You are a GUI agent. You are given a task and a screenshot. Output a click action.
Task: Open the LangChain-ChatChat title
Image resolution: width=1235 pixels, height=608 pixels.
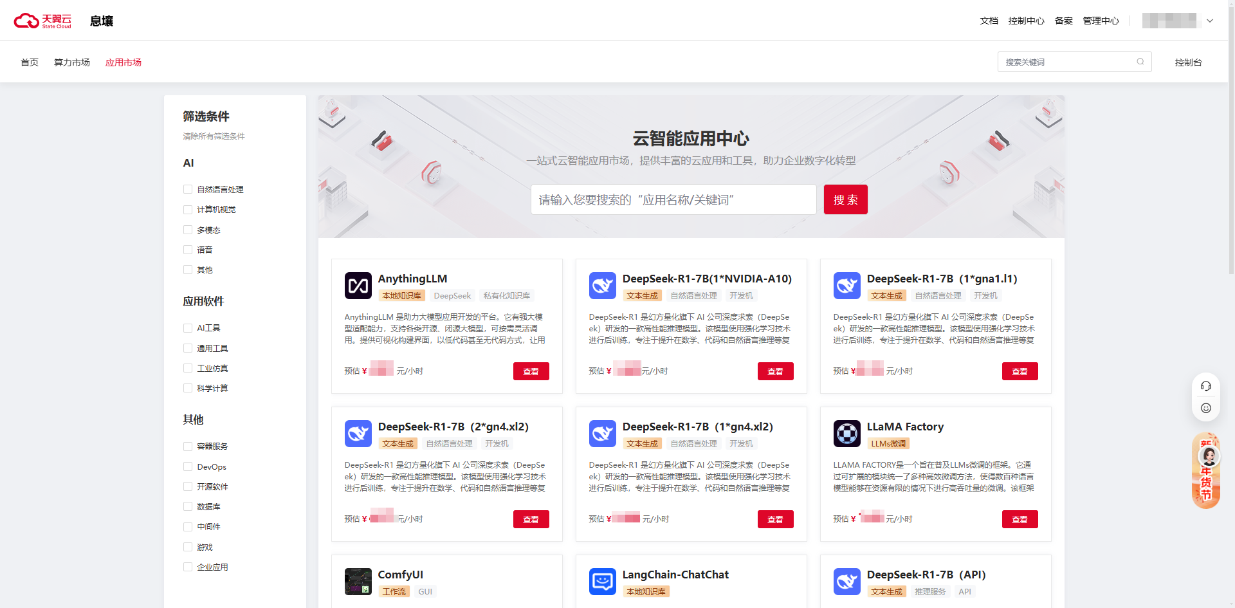click(675, 575)
